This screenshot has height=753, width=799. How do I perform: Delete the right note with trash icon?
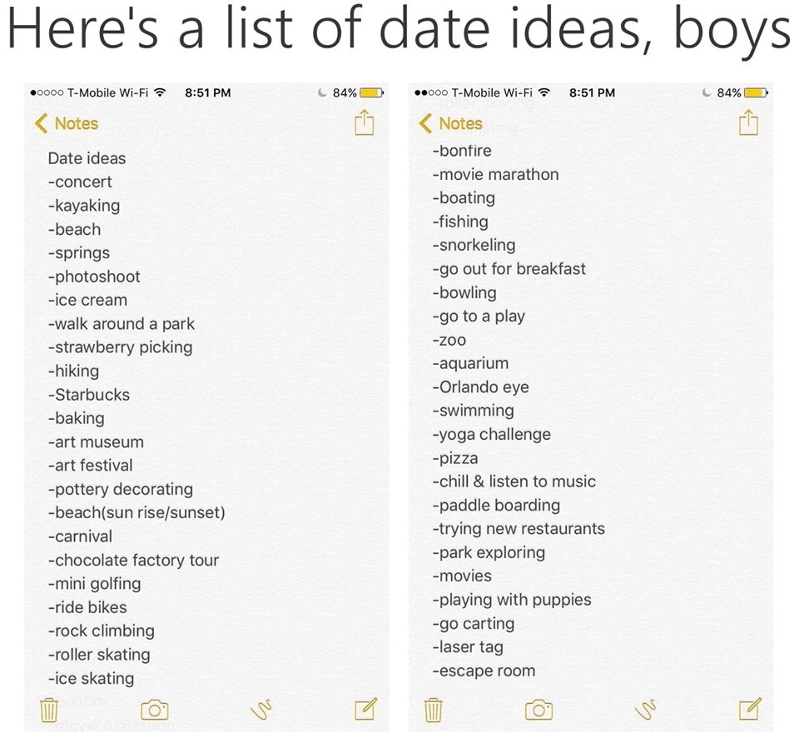tap(433, 710)
